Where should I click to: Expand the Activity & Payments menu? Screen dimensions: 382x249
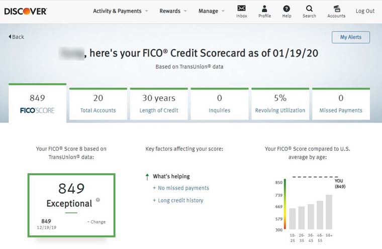click(x=121, y=11)
